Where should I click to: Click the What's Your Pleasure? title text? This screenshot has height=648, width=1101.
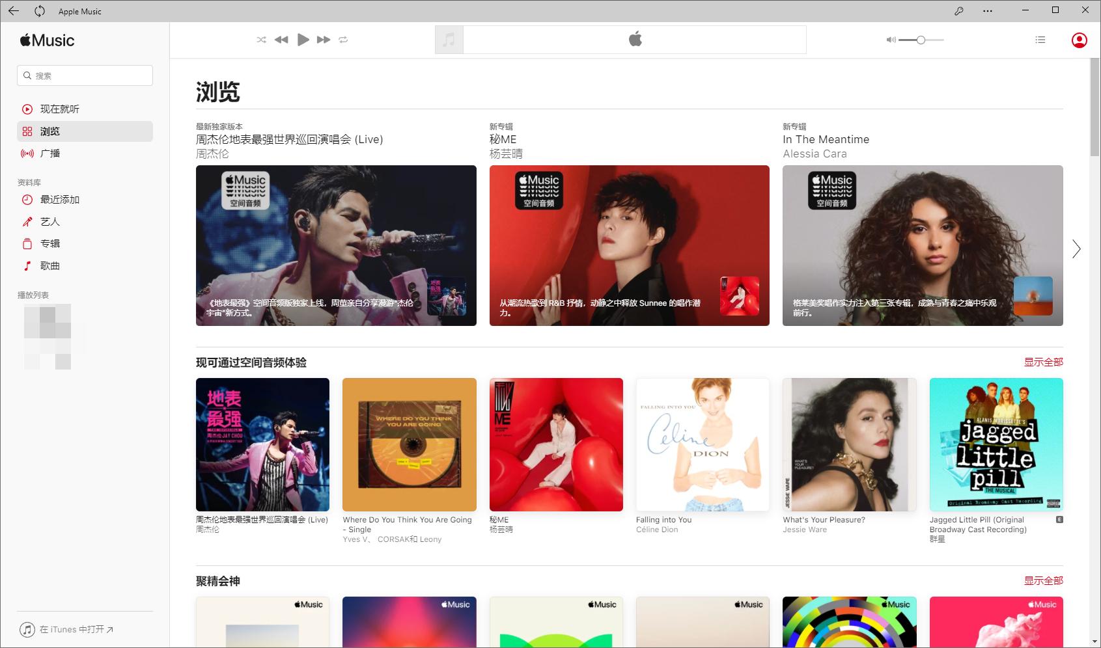coord(824,520)
